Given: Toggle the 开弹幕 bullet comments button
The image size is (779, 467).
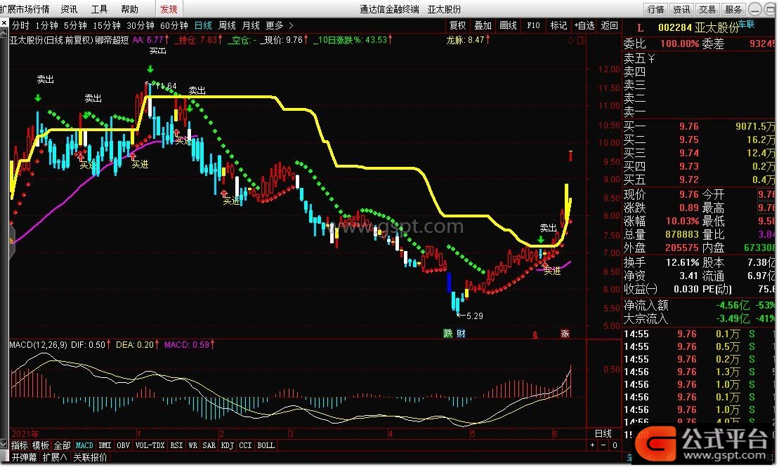Looking at the screenshot, I should tap(25, 457).
